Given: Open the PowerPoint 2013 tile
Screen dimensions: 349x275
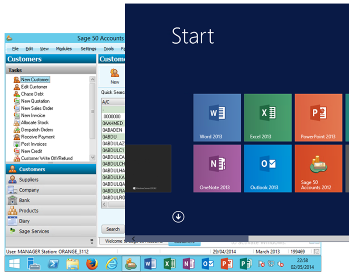Looking at the screenshot, I should 318,117.
